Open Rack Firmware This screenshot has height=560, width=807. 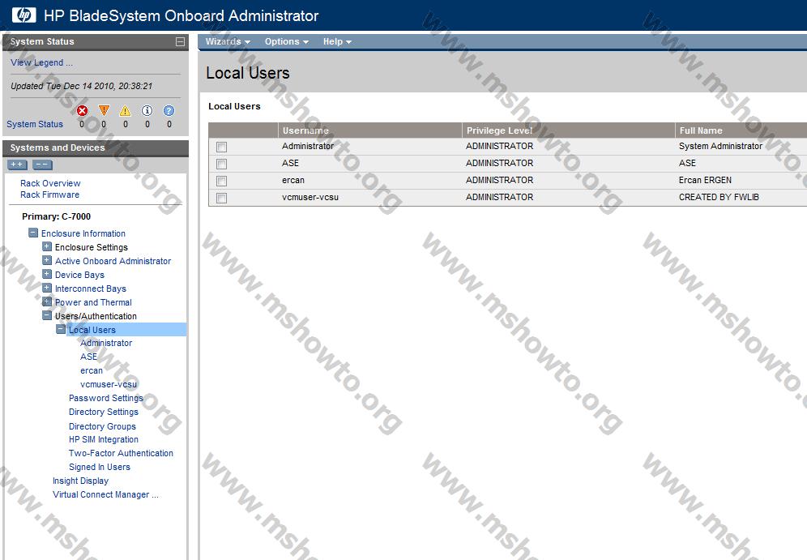(50, 195)
